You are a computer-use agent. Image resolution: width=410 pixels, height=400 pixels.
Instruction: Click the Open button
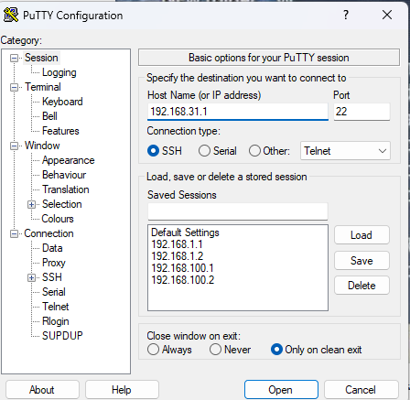coord(281,390)
